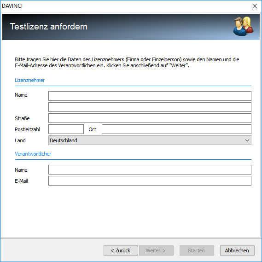Click the Ort input field
This screenshot has width=262, height=262.
[176, 129]
